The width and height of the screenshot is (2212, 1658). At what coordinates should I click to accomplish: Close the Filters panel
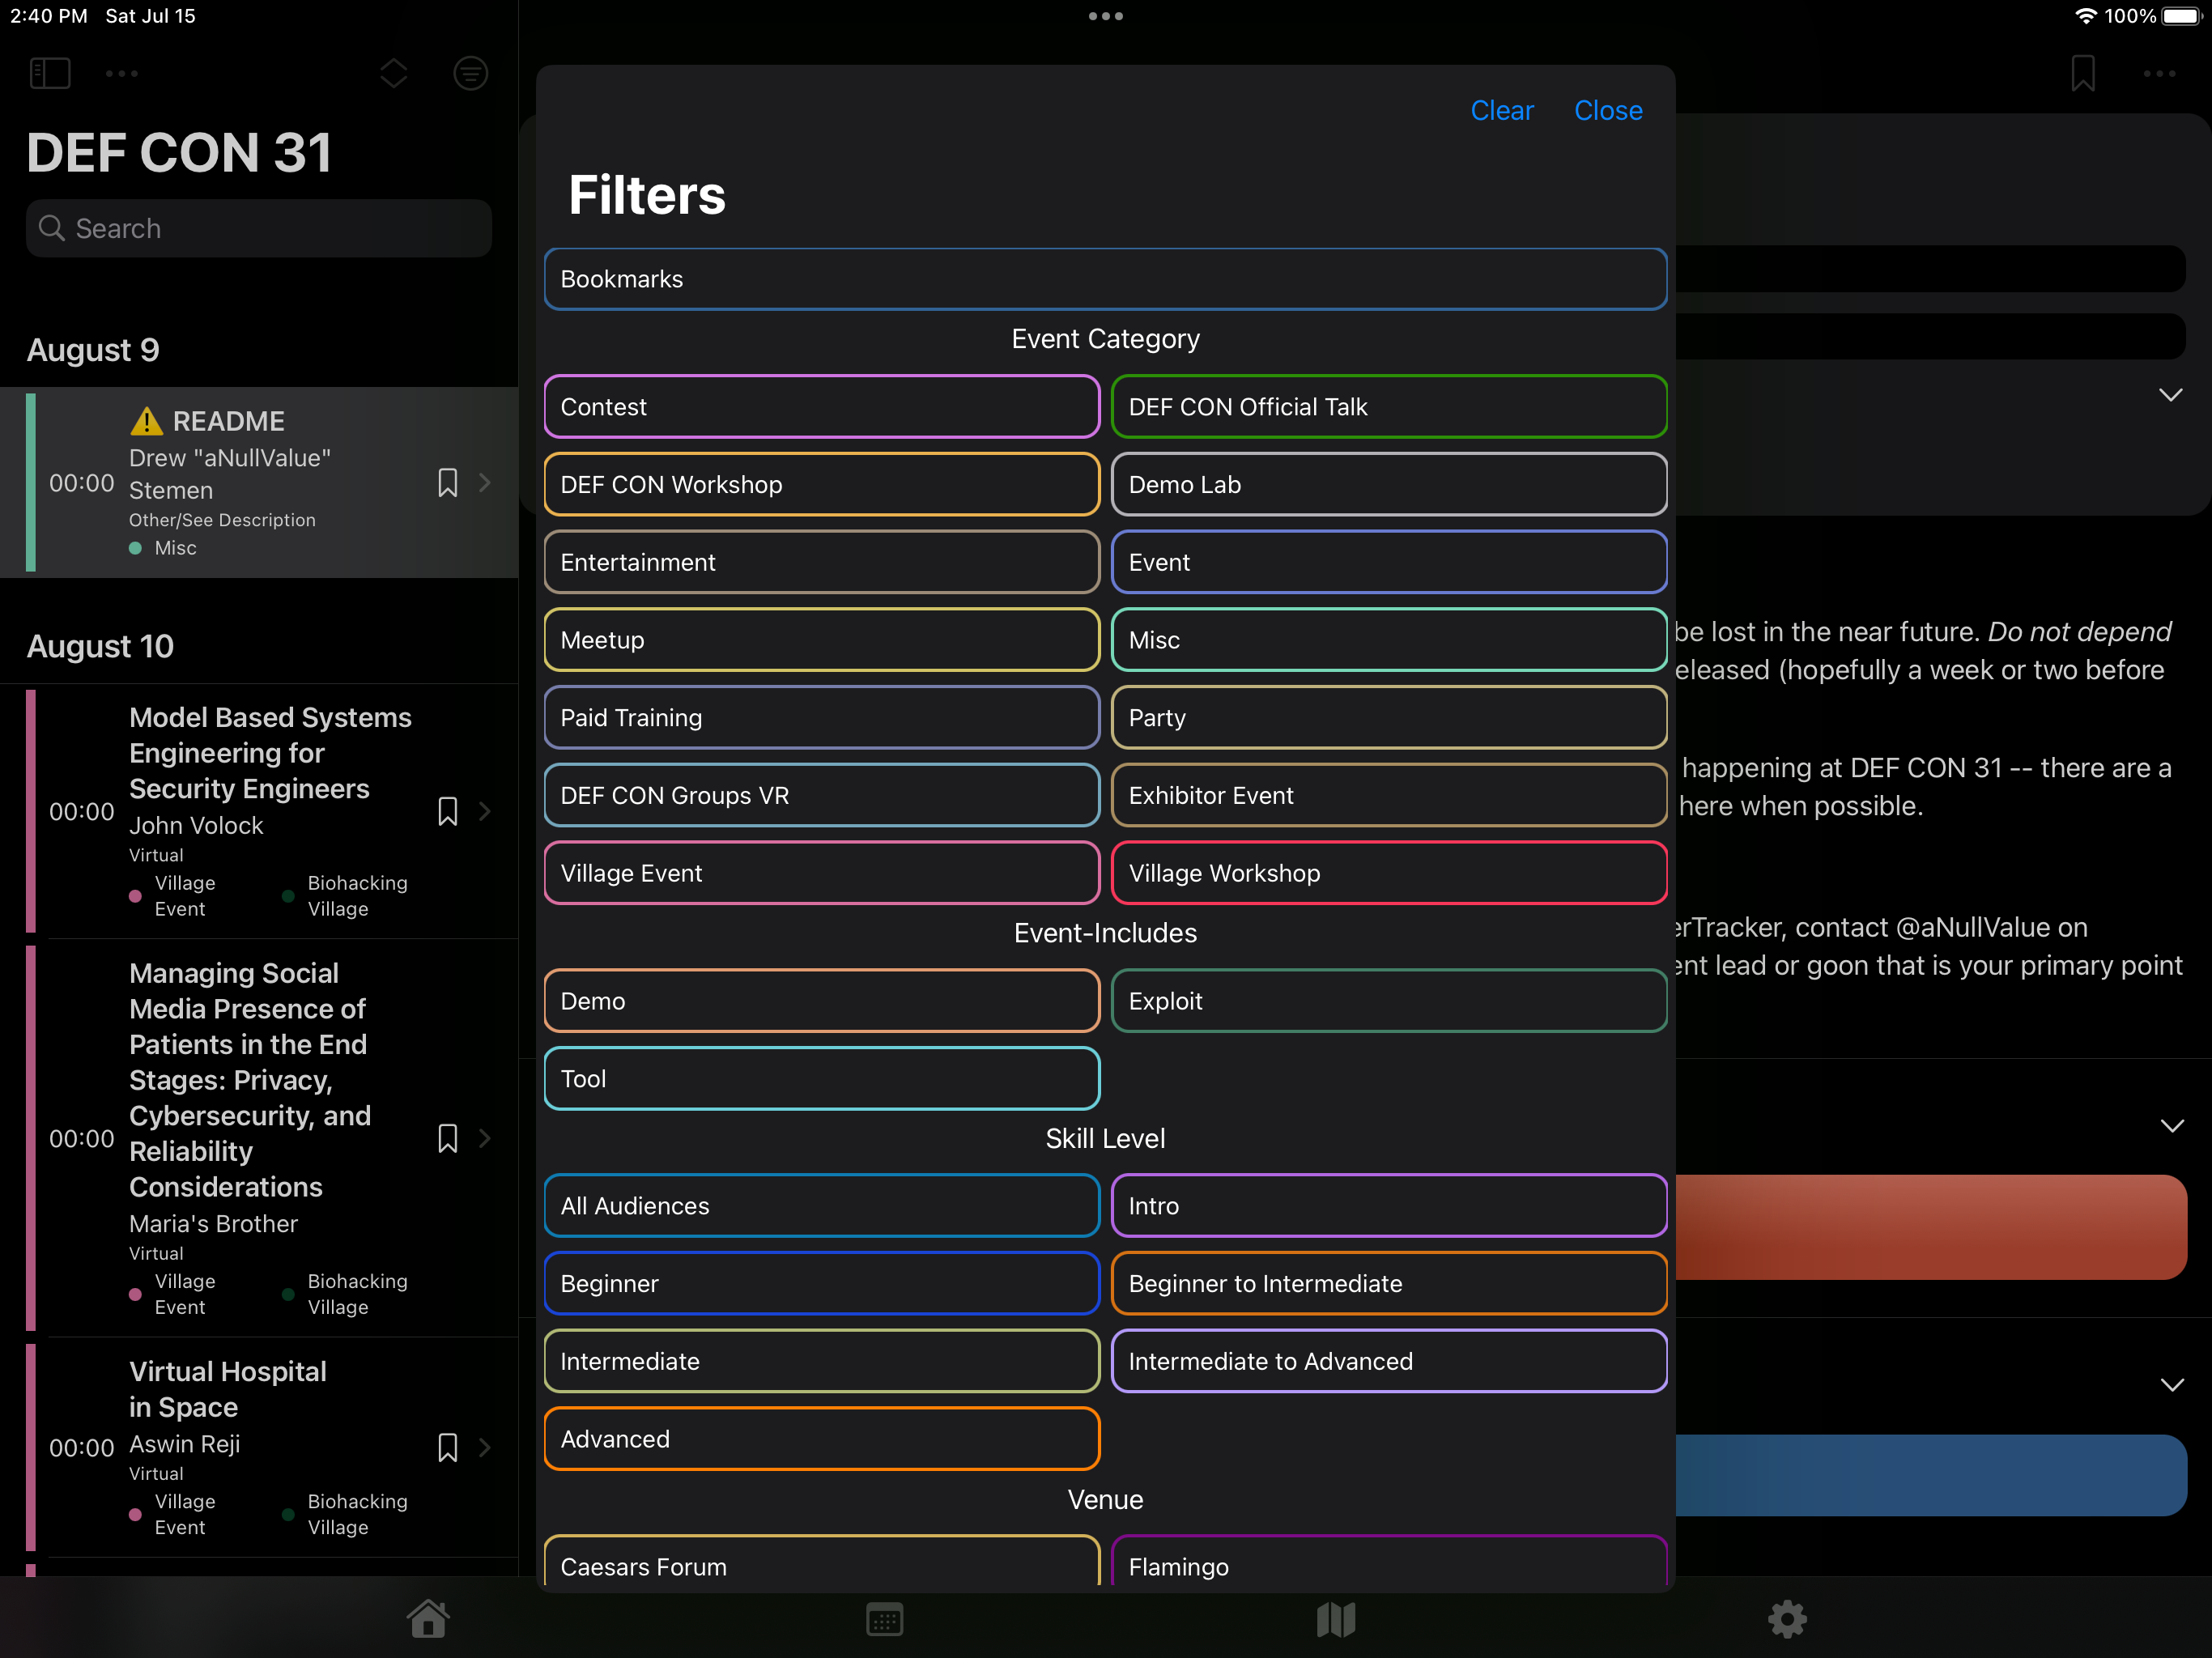[1608, 110]
